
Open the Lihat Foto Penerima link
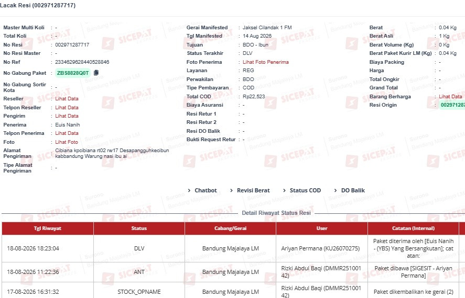click(266, 62)
